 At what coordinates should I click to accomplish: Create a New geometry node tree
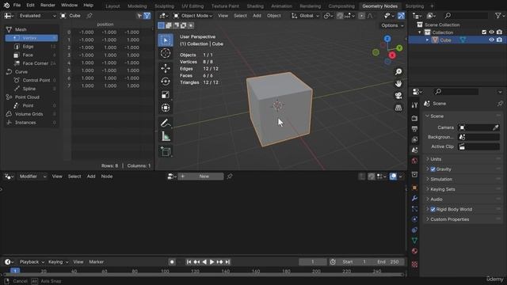tap(200, 177)
